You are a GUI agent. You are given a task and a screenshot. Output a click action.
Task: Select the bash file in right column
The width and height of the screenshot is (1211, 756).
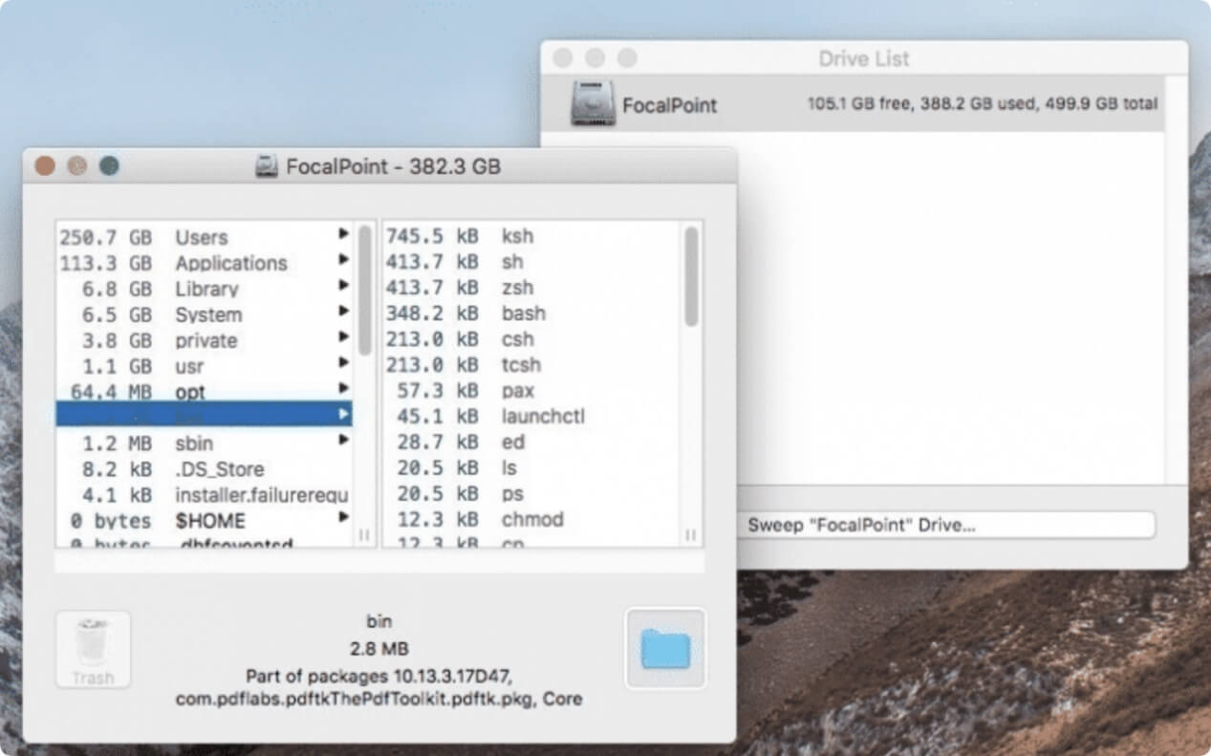pos(523,313)
